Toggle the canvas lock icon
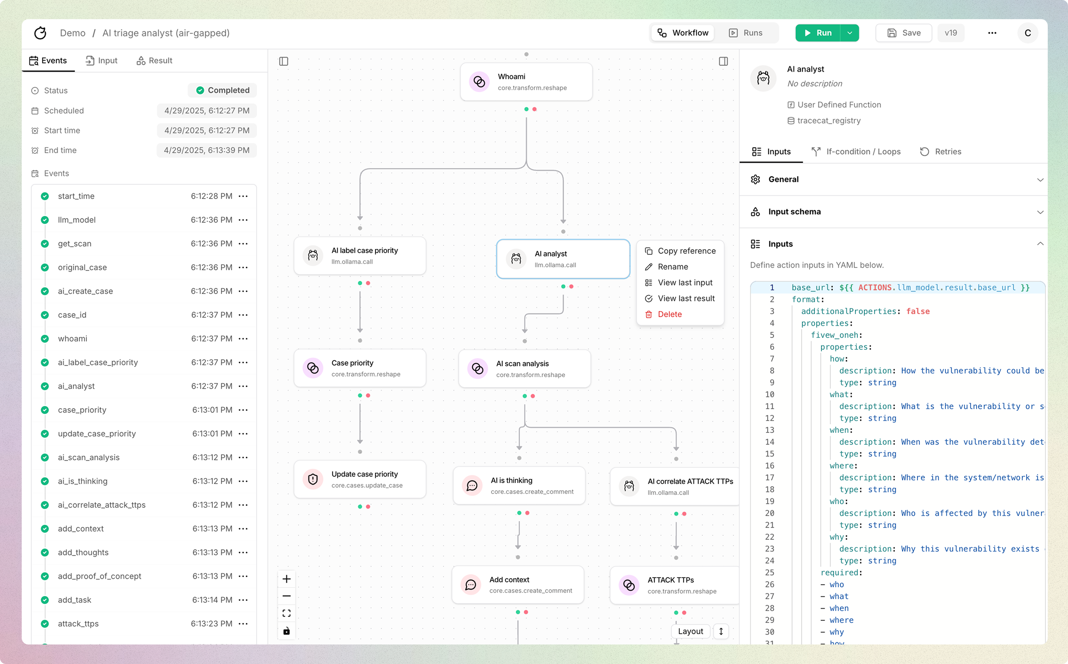1068x664 pixels. (286, 630)
